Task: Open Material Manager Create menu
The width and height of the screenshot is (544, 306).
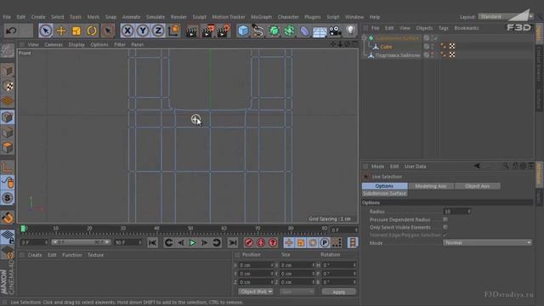Action: pyautogui.click(x=35, y=255)
